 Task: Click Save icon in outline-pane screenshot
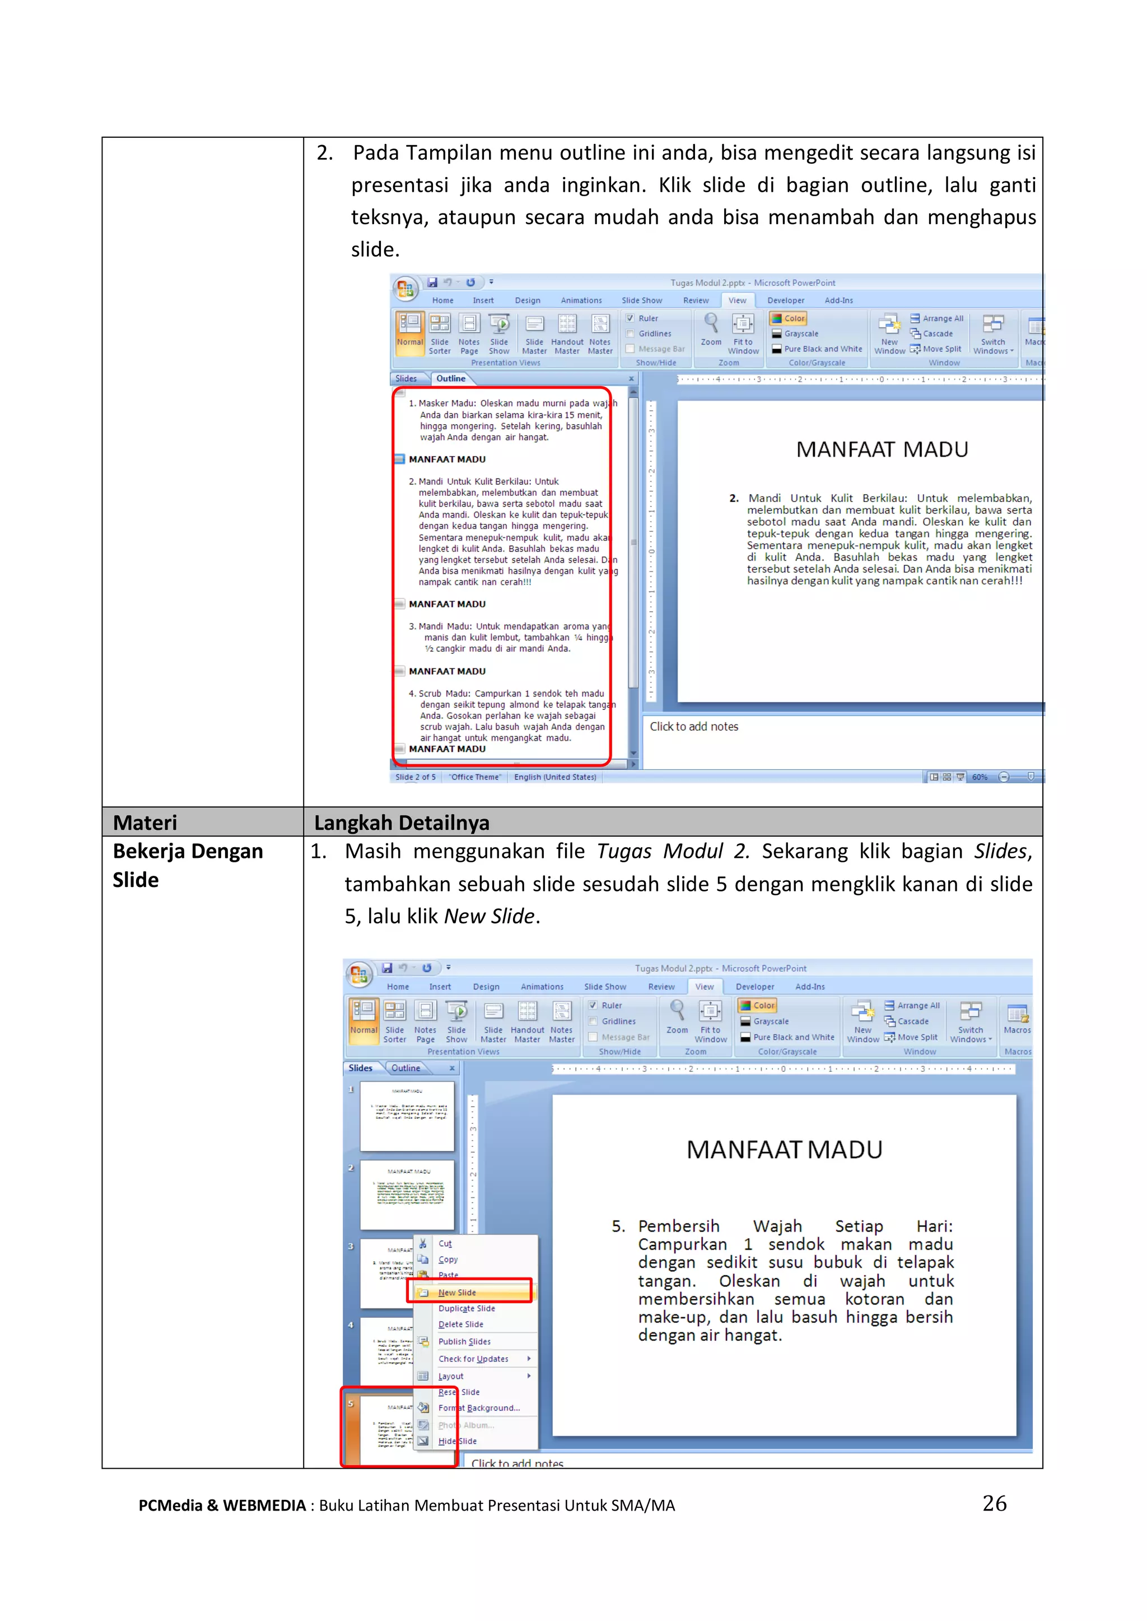[x=432, y=282]
